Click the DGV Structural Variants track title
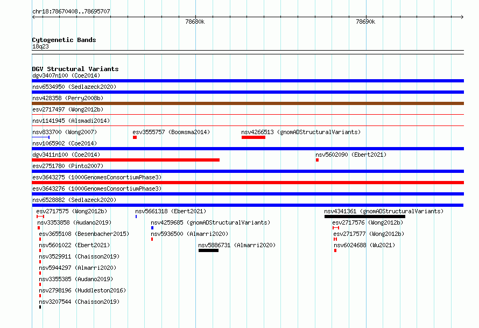Viewport: 479px width, 328px height. tap(75, 69)
